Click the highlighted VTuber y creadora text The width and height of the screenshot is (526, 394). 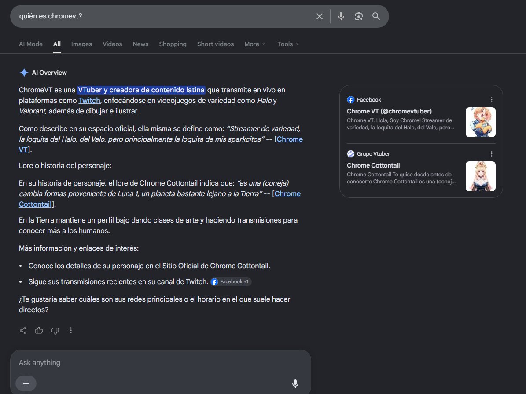(141, 90)
